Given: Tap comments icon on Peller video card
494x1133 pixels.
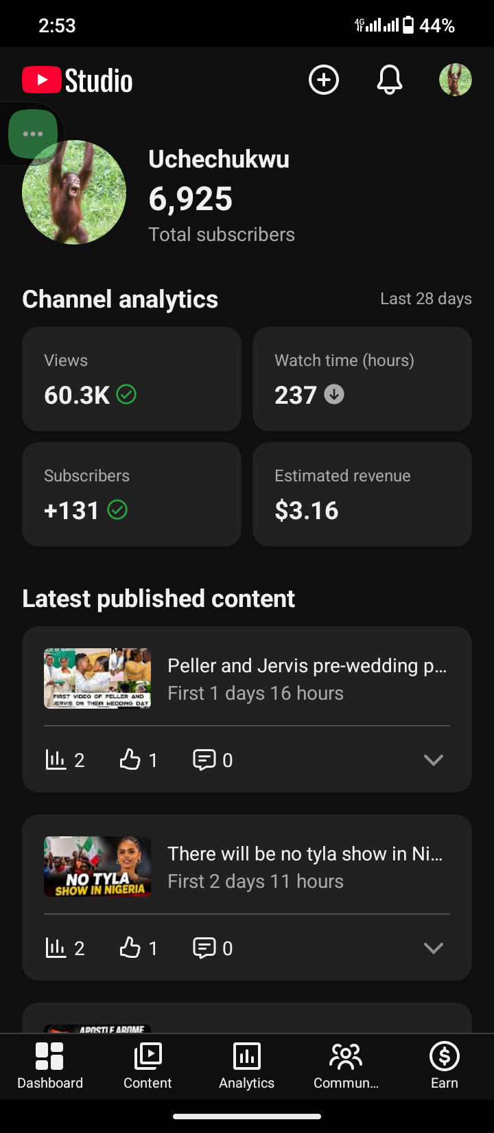Looking at the screenshot, I should [x=204, y=759].
